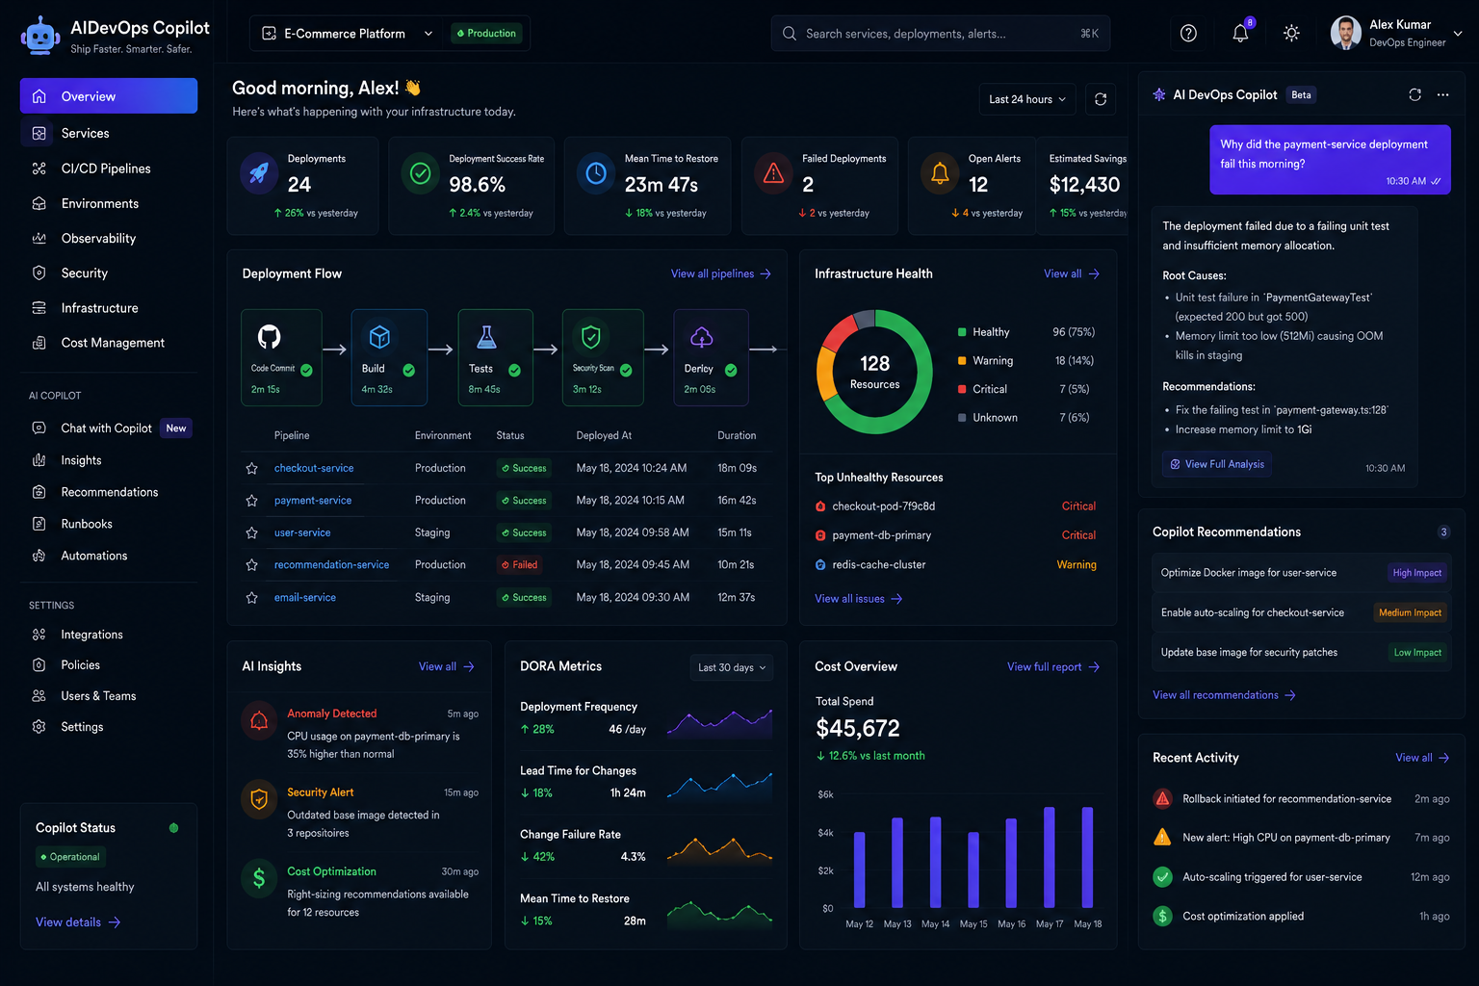Click the help question mark icon
1479x986 pixels.
[1188, 34]
